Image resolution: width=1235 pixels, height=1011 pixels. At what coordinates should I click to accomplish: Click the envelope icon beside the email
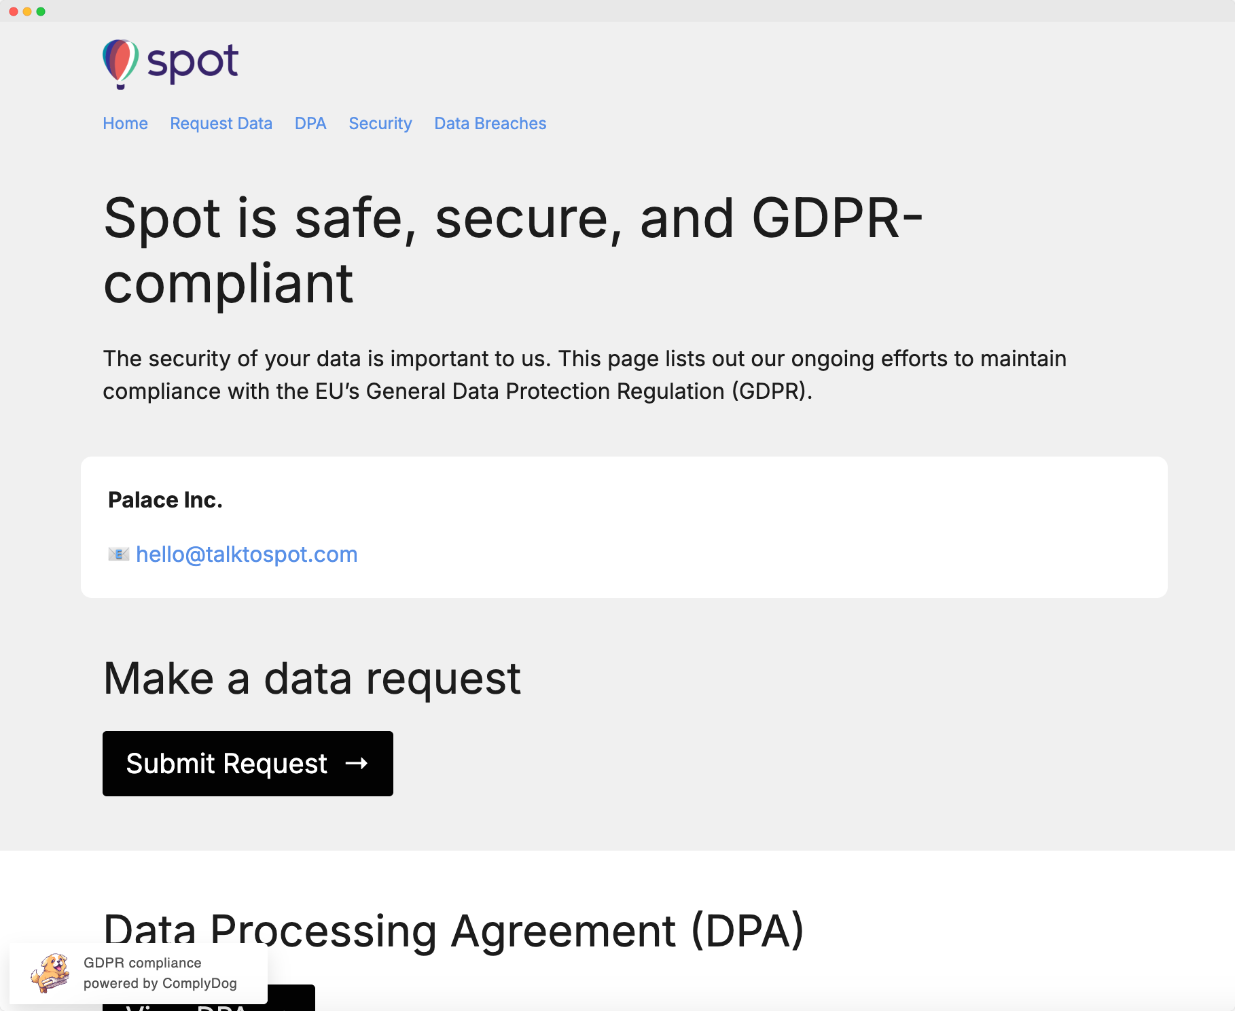pos(119,554)
